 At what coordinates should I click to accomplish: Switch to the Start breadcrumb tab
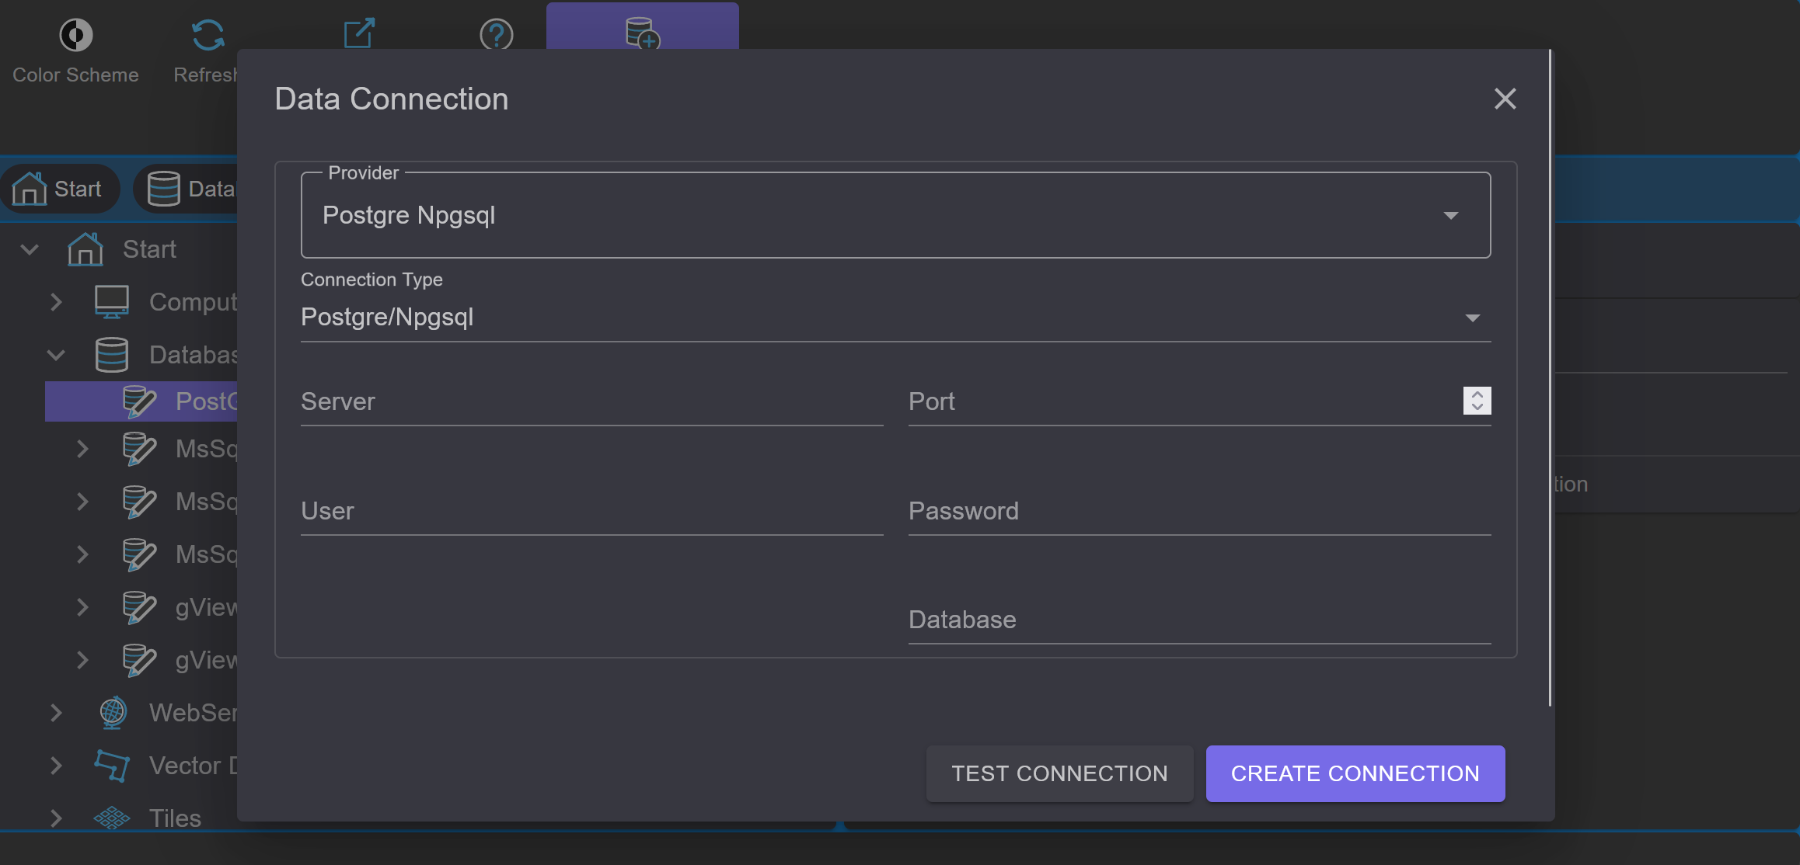click(x=60, y=189)
